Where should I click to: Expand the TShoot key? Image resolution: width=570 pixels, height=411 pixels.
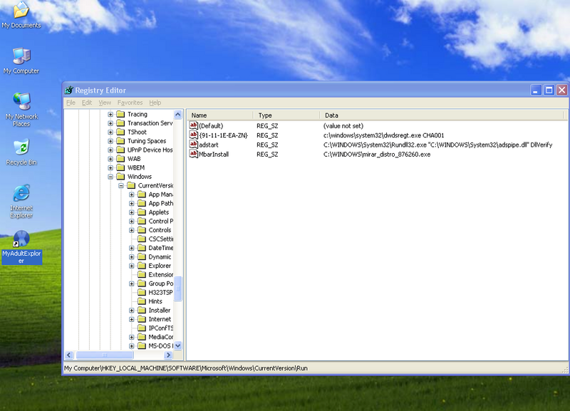[x=110, y=132]
